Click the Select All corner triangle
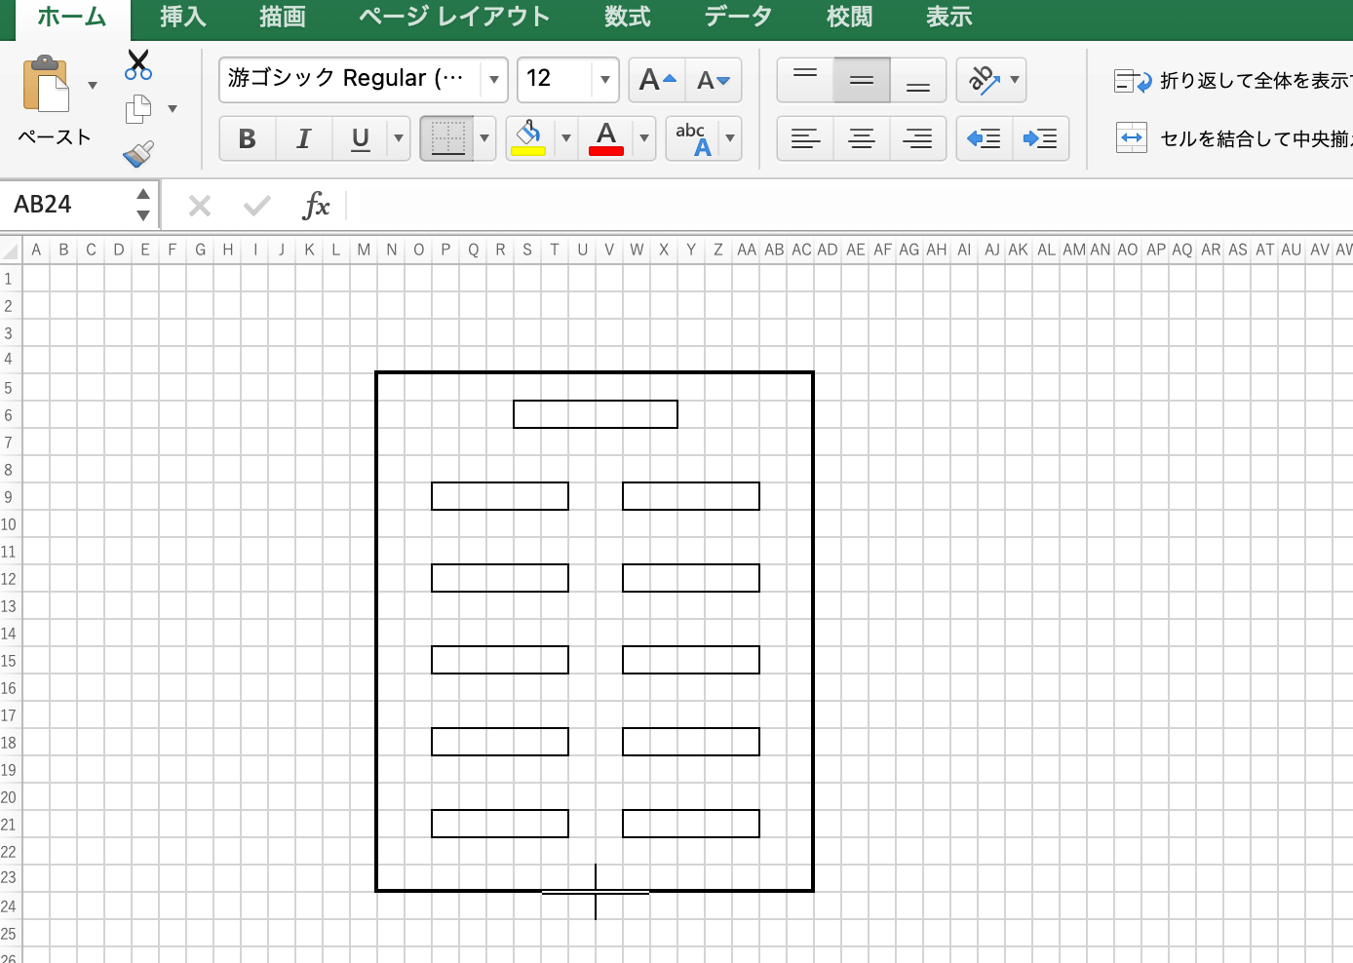 click(11, 250)
